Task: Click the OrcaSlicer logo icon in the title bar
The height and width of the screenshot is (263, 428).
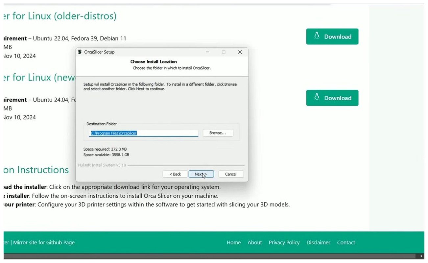Action: 80,52
